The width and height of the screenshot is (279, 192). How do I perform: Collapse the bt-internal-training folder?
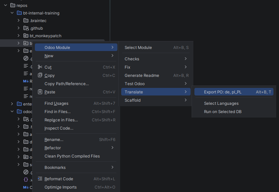coord(12,13)
